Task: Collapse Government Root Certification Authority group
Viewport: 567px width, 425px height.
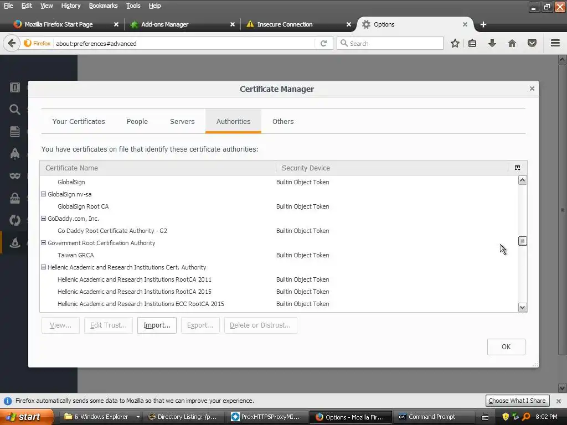Action: pos(43,243)
